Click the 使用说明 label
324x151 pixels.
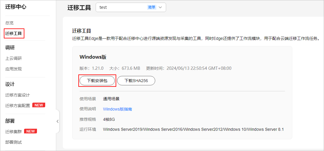pyautogui.click(x=88, y=109)
